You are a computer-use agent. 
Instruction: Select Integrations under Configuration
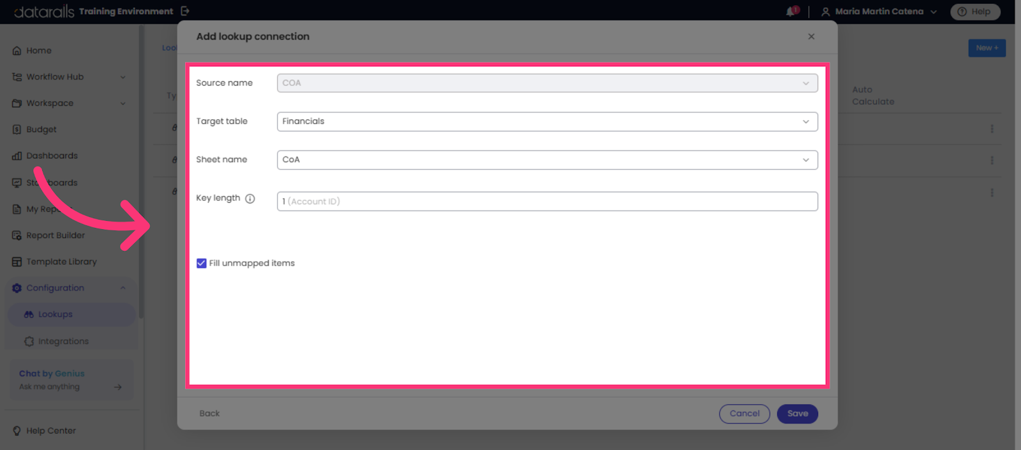[x=63, y=341]
